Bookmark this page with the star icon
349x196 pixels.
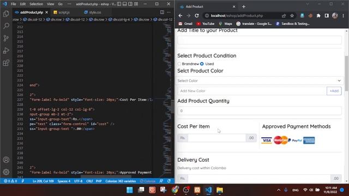(292, 16)
